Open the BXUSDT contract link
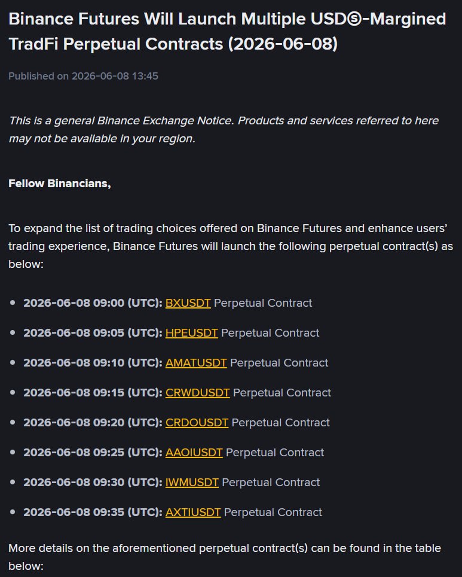This screenshot has width=462, height=577. click(x=188, y=303)
